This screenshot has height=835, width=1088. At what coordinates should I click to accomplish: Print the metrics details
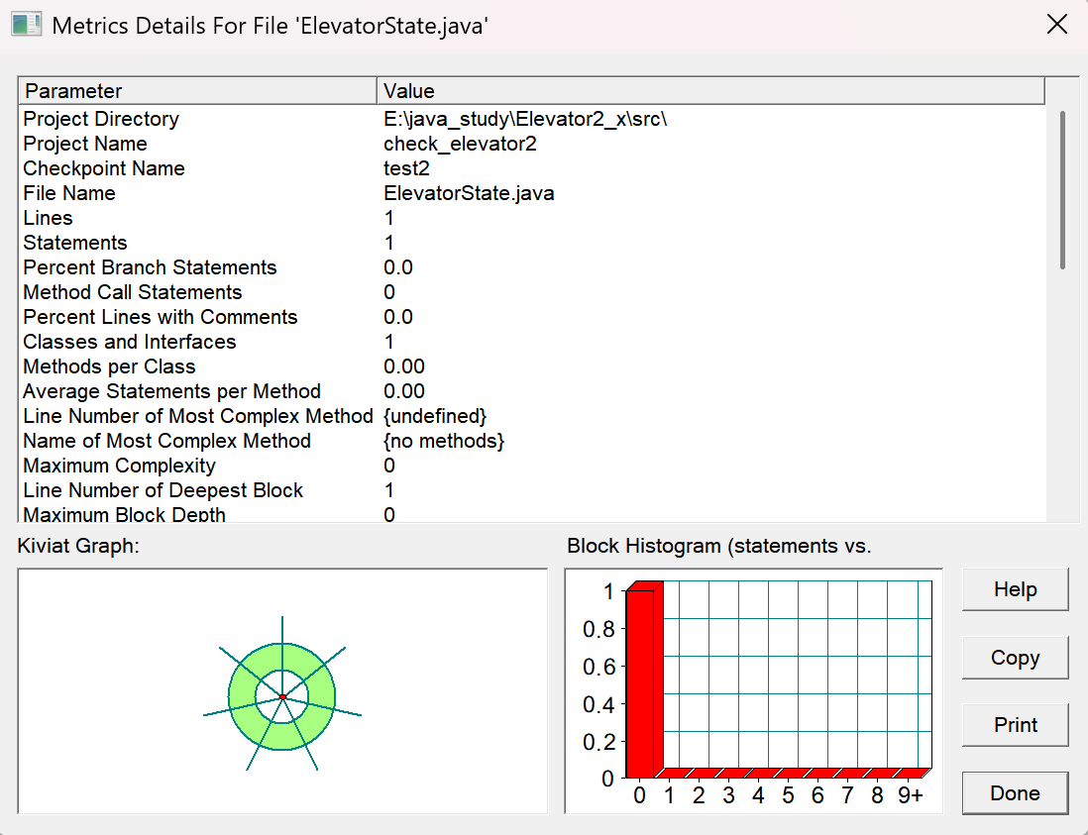1015,725
